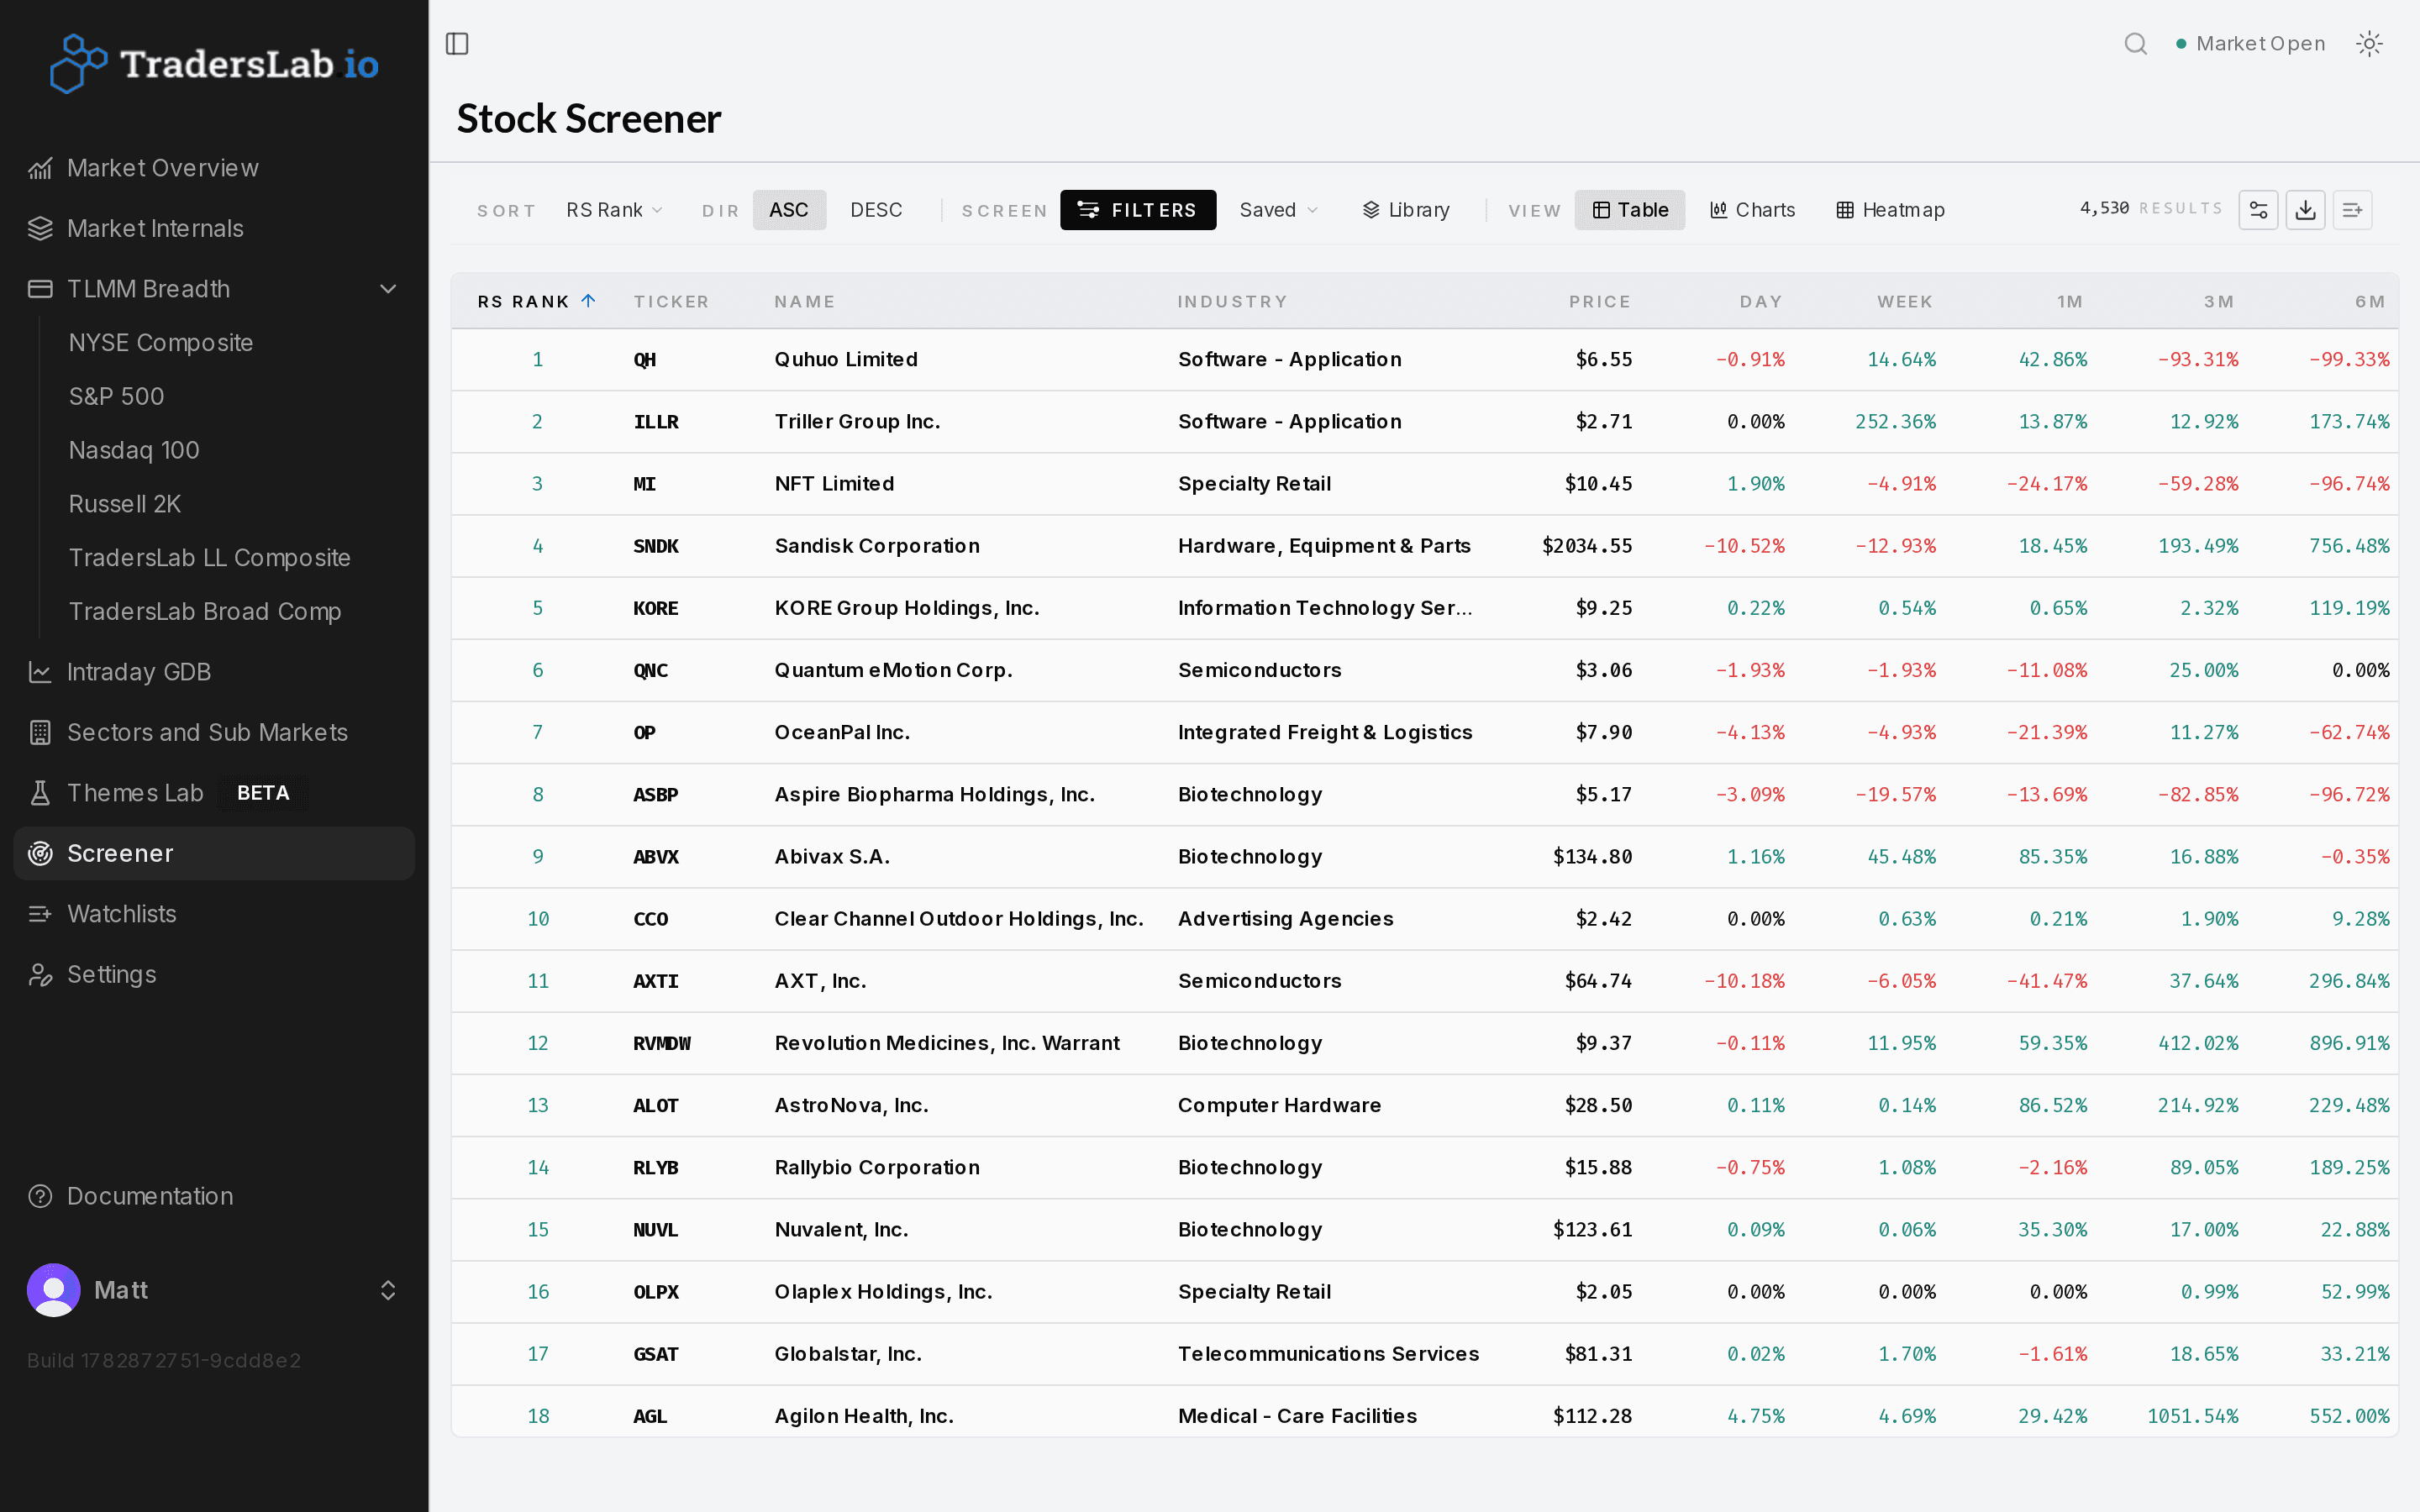Sort by INDUSTRY column header
The width and height of the screenshot is (2420, 1512).
click(x=1232, y=302)
